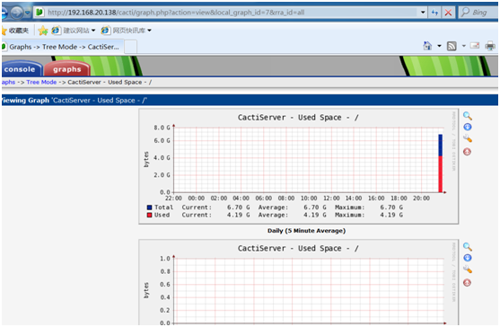The height and width of the screenshot is (327, 500).
Task: Open the Home button dropdown arrow
Action: tap(439, 46)
